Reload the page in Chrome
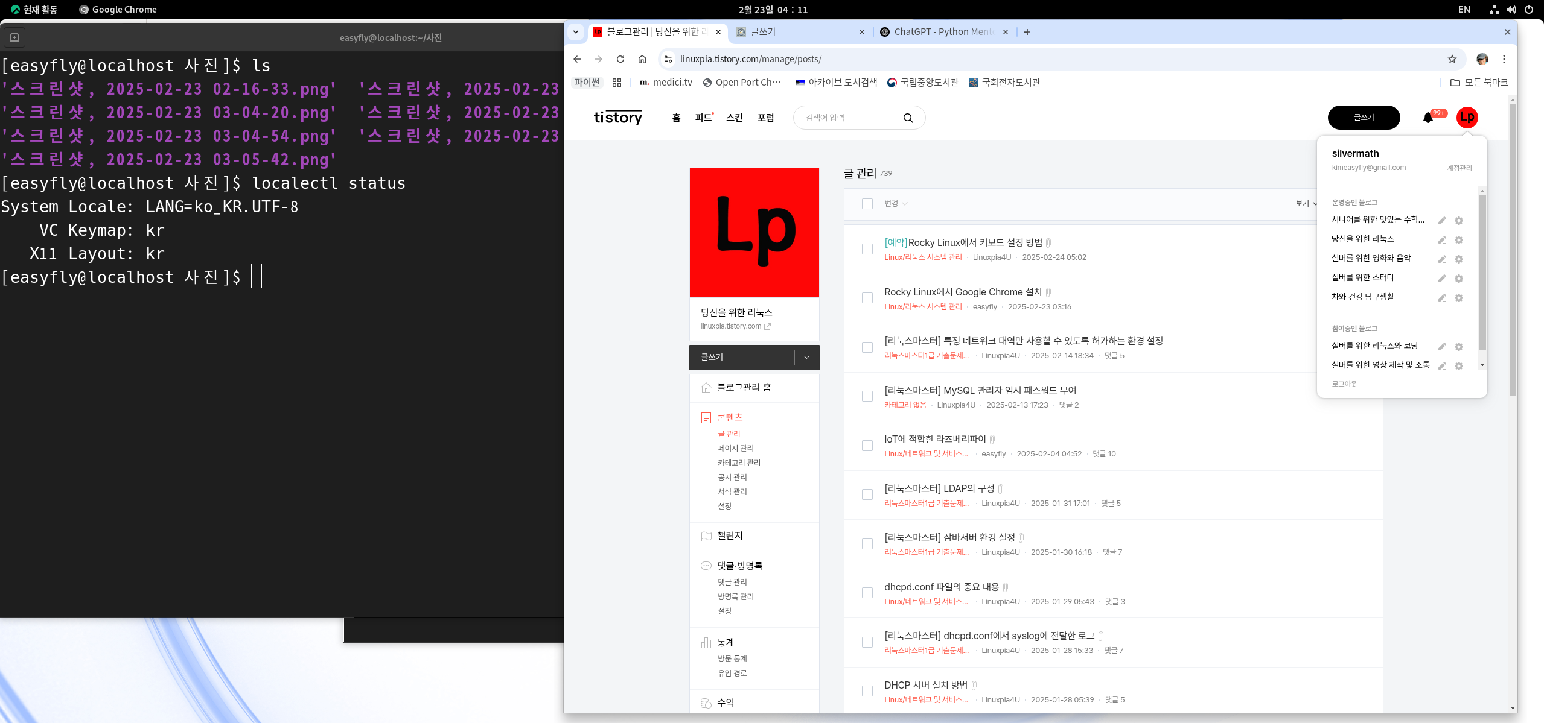1544x723 pixels. coord(620,59)
